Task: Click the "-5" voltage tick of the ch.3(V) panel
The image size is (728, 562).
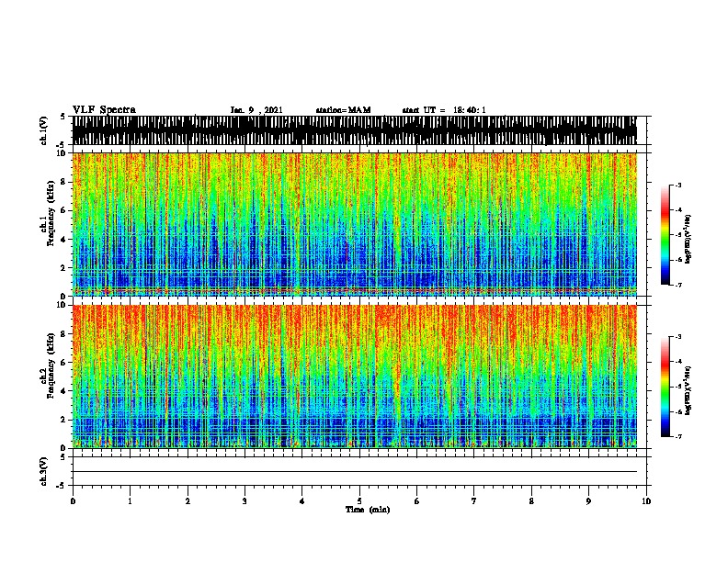Action: click(62, 486)
